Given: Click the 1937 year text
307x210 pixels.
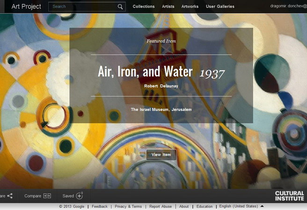Looking at the screenshot, I should tap(212, 74).
